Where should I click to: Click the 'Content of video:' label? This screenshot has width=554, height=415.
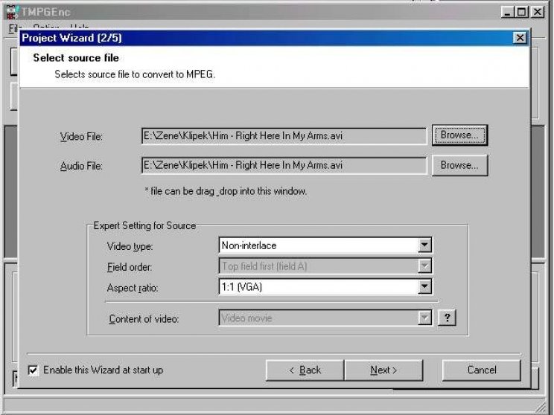144,319
